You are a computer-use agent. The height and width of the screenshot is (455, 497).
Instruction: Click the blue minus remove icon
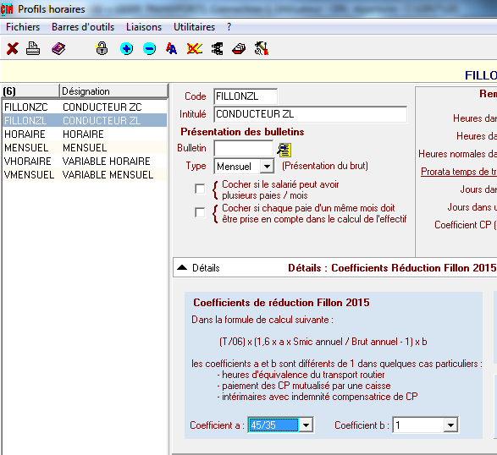tap(149, 49)
